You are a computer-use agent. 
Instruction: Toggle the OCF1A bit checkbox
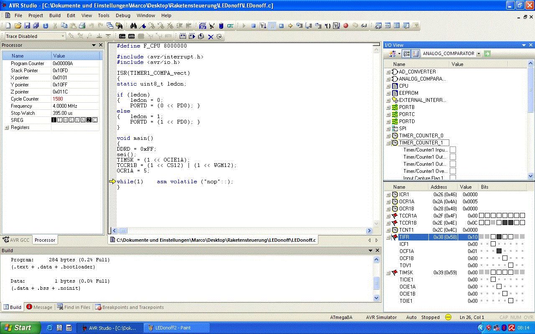coord(499,251)
